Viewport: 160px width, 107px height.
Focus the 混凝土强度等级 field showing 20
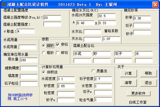pos(52,18)
